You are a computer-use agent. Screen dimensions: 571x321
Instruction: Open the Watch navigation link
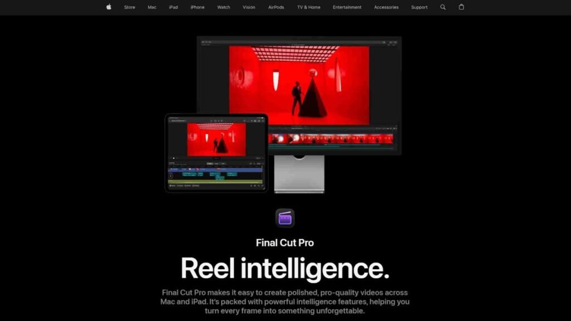click(x=224, y=7)
